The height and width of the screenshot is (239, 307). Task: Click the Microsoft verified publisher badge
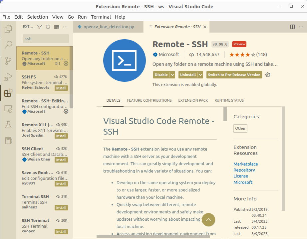[x=155, y=55]
